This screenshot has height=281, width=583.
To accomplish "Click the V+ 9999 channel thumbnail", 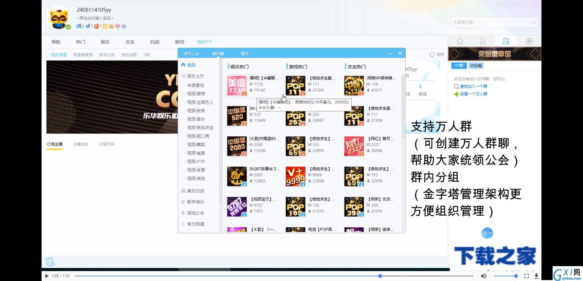I will point(295,176).
